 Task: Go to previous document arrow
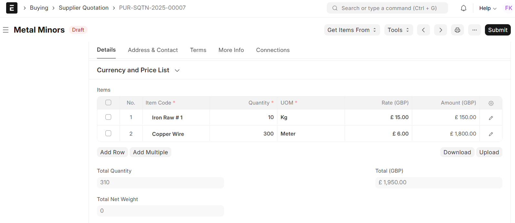[423, 30]
